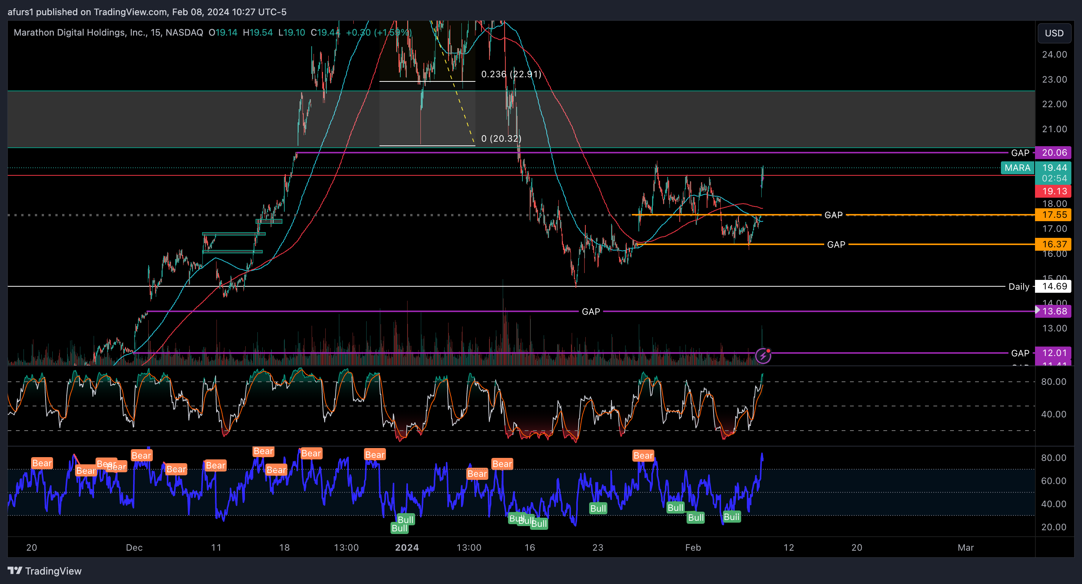
Task: Click the Marathon Digital Holdings symbol title
Action: pyautogui.click(x=108, y=32)
